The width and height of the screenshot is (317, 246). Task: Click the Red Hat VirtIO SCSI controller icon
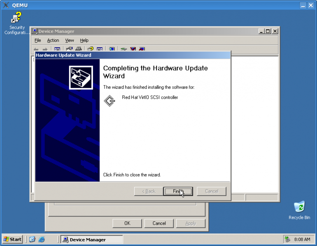pyautogui.click(x=109, y=101)
